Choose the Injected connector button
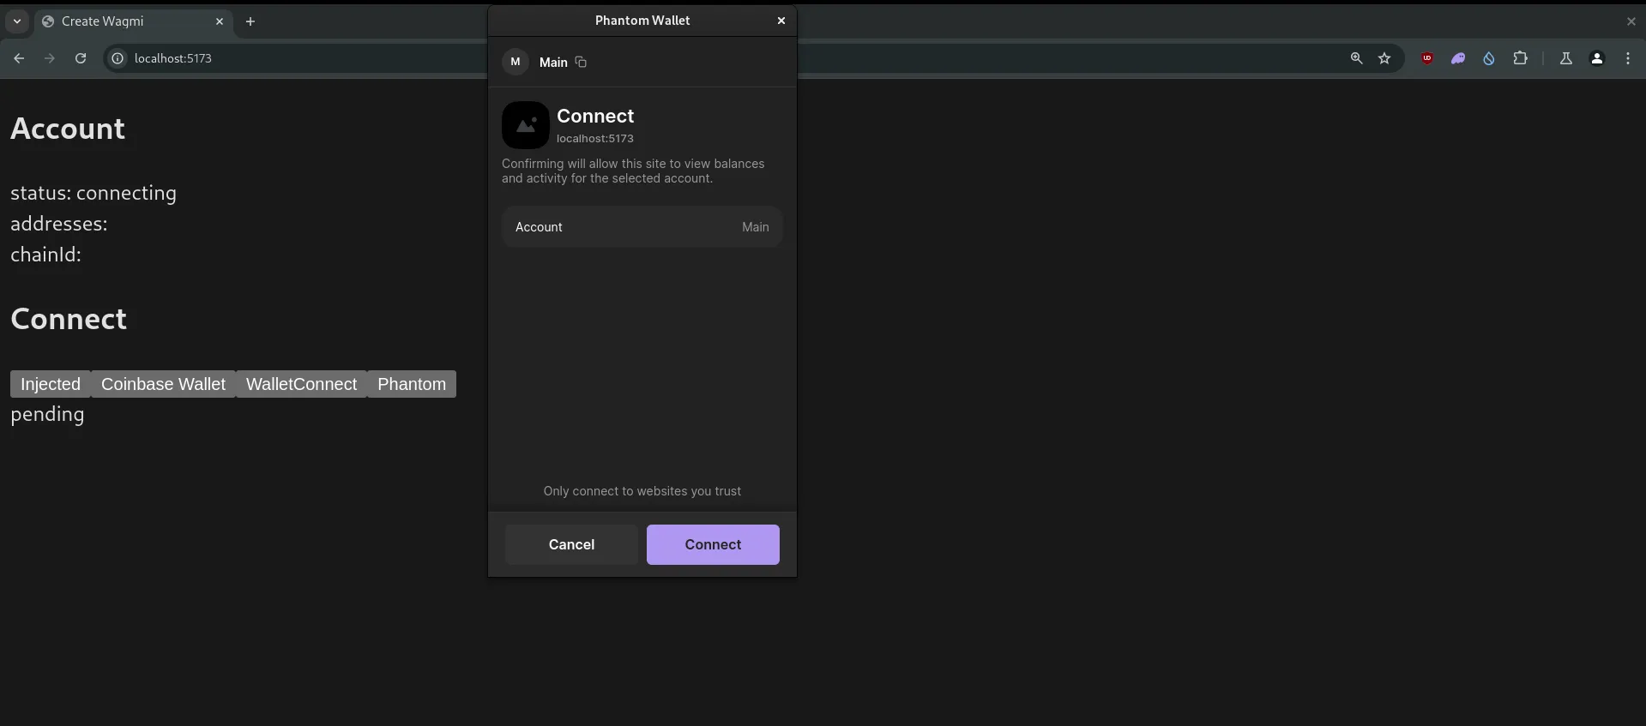Viewport: 1646px width, 726px height. click(51, 384)
